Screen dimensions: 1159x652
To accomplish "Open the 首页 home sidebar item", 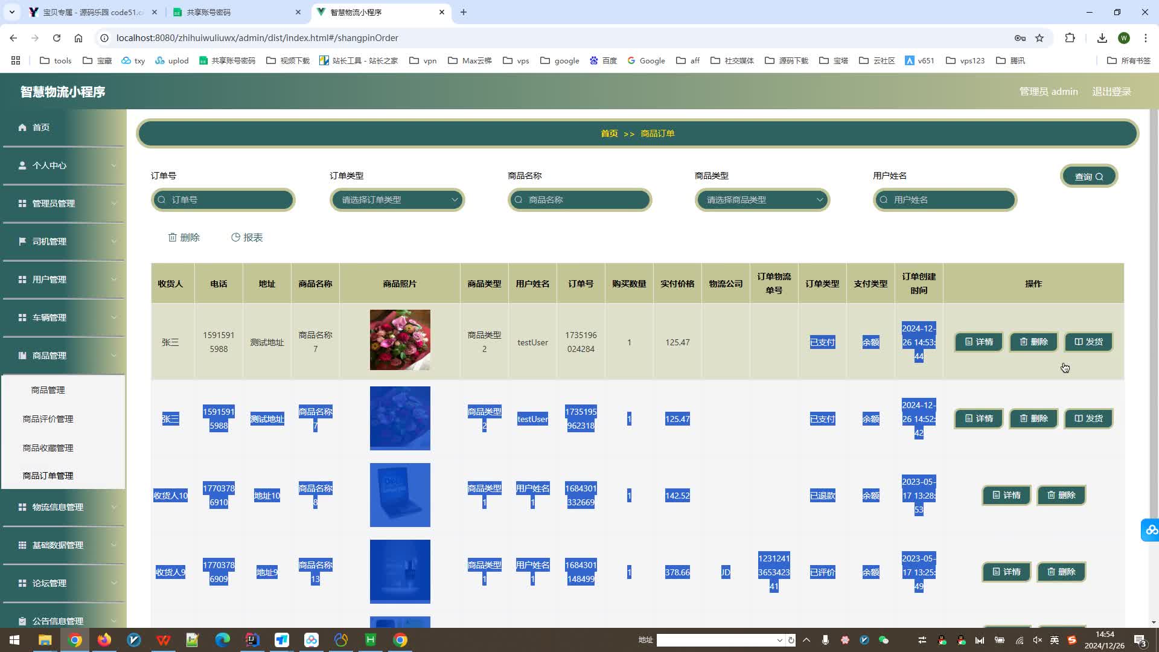I will pos(63,127).
